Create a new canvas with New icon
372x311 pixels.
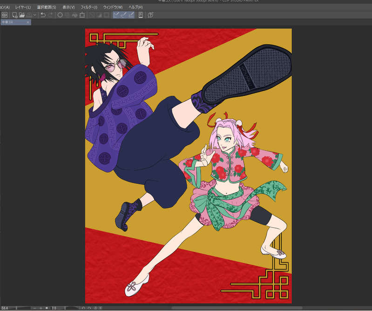(15, 15)
